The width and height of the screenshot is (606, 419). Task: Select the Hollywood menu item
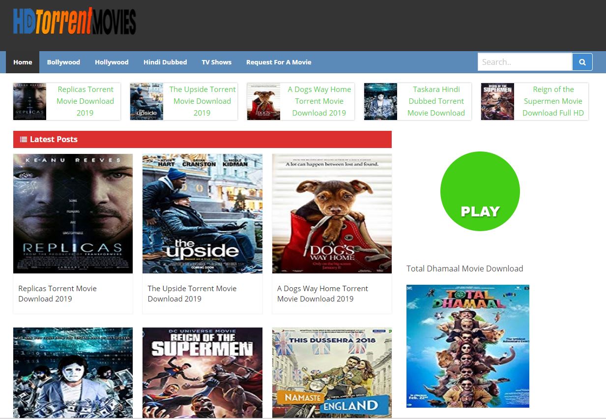coord(112,62)
